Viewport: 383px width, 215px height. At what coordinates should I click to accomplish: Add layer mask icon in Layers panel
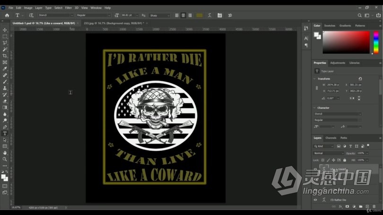347,206
